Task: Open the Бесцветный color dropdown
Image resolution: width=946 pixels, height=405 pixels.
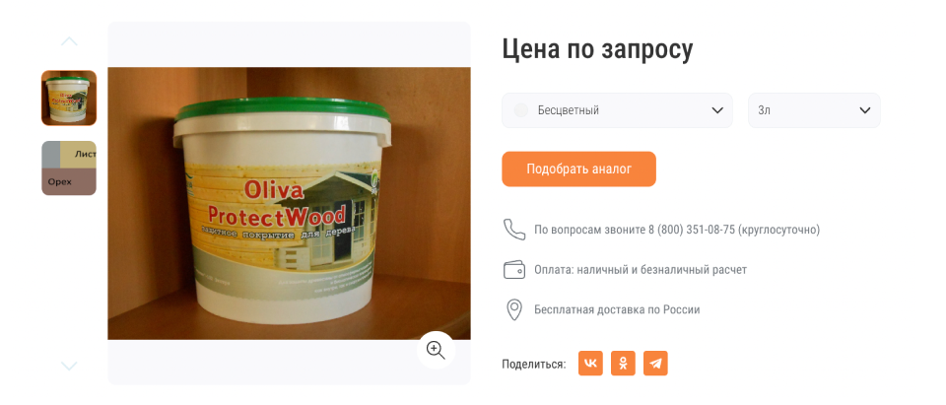Action: tap(617, 110)
